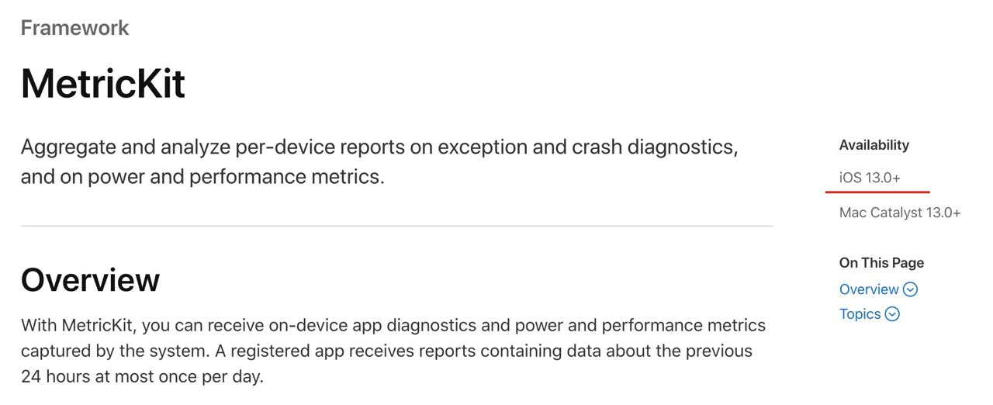
Task: Click "and on power and performance metrics." line
Action: [x=202, y=177]
